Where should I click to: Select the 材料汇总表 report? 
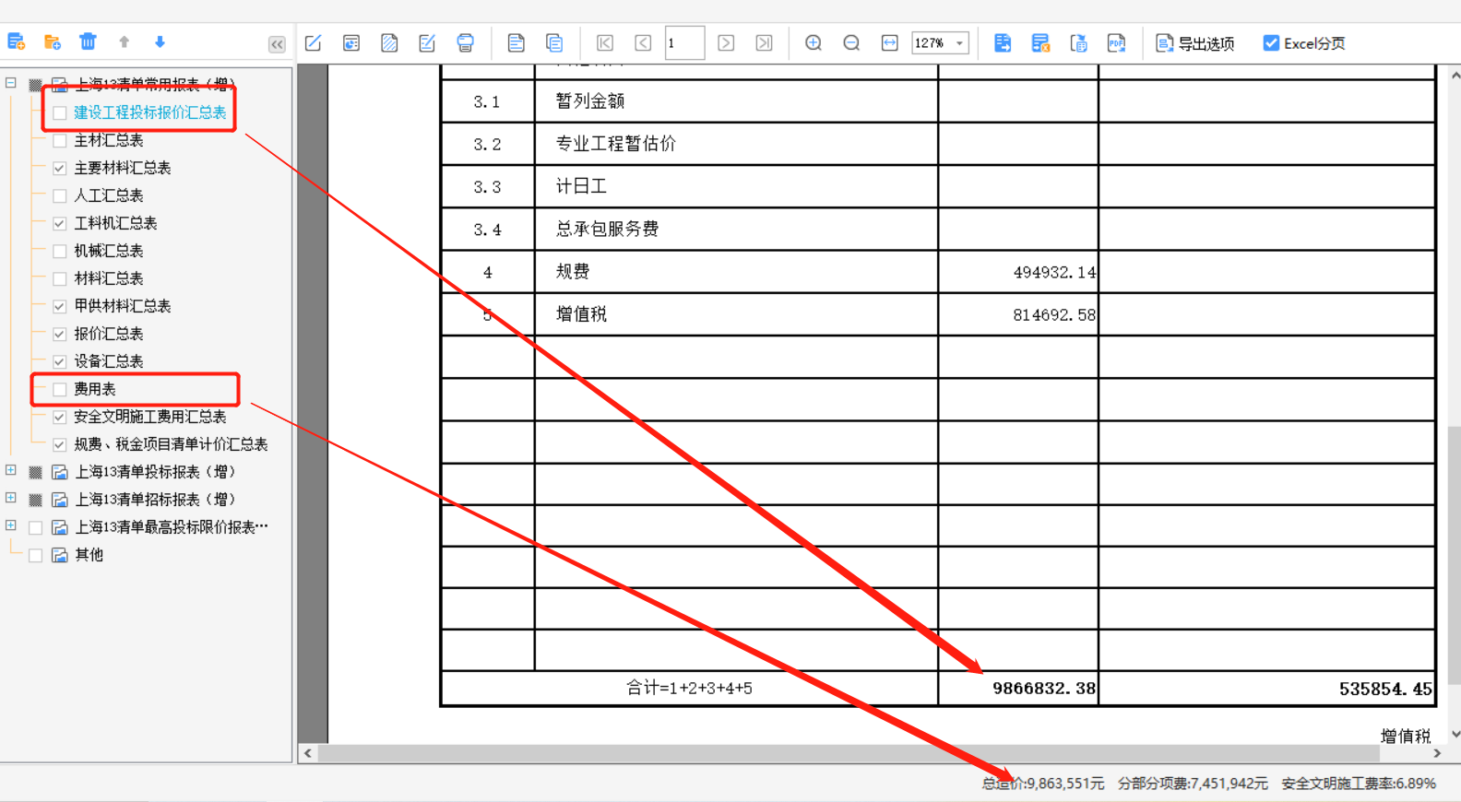(109, 278)
